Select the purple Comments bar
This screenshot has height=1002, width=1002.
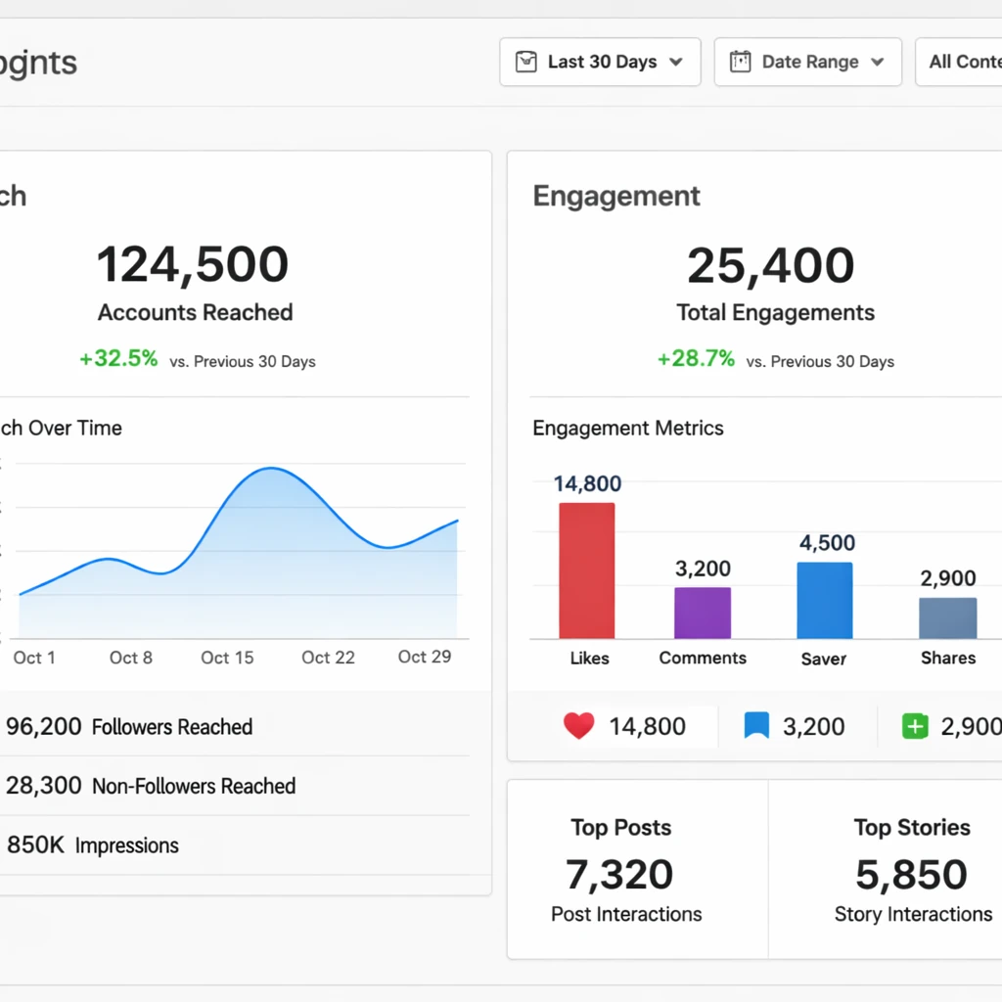[x=703, y=613]
